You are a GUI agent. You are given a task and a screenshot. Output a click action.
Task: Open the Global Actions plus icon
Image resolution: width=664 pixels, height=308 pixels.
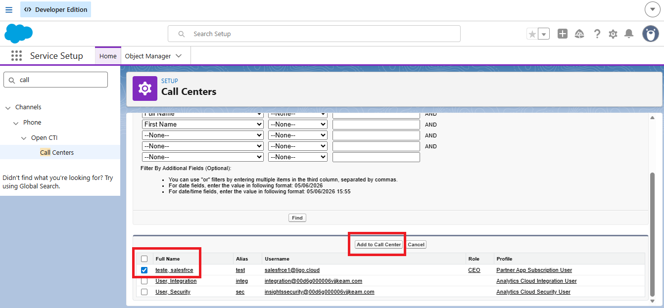(563, 34)
